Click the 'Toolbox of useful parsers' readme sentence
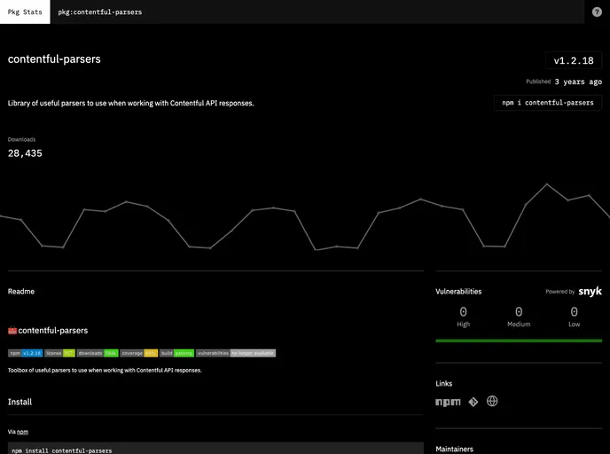This screenshot has height=454, width=610. 105,371
